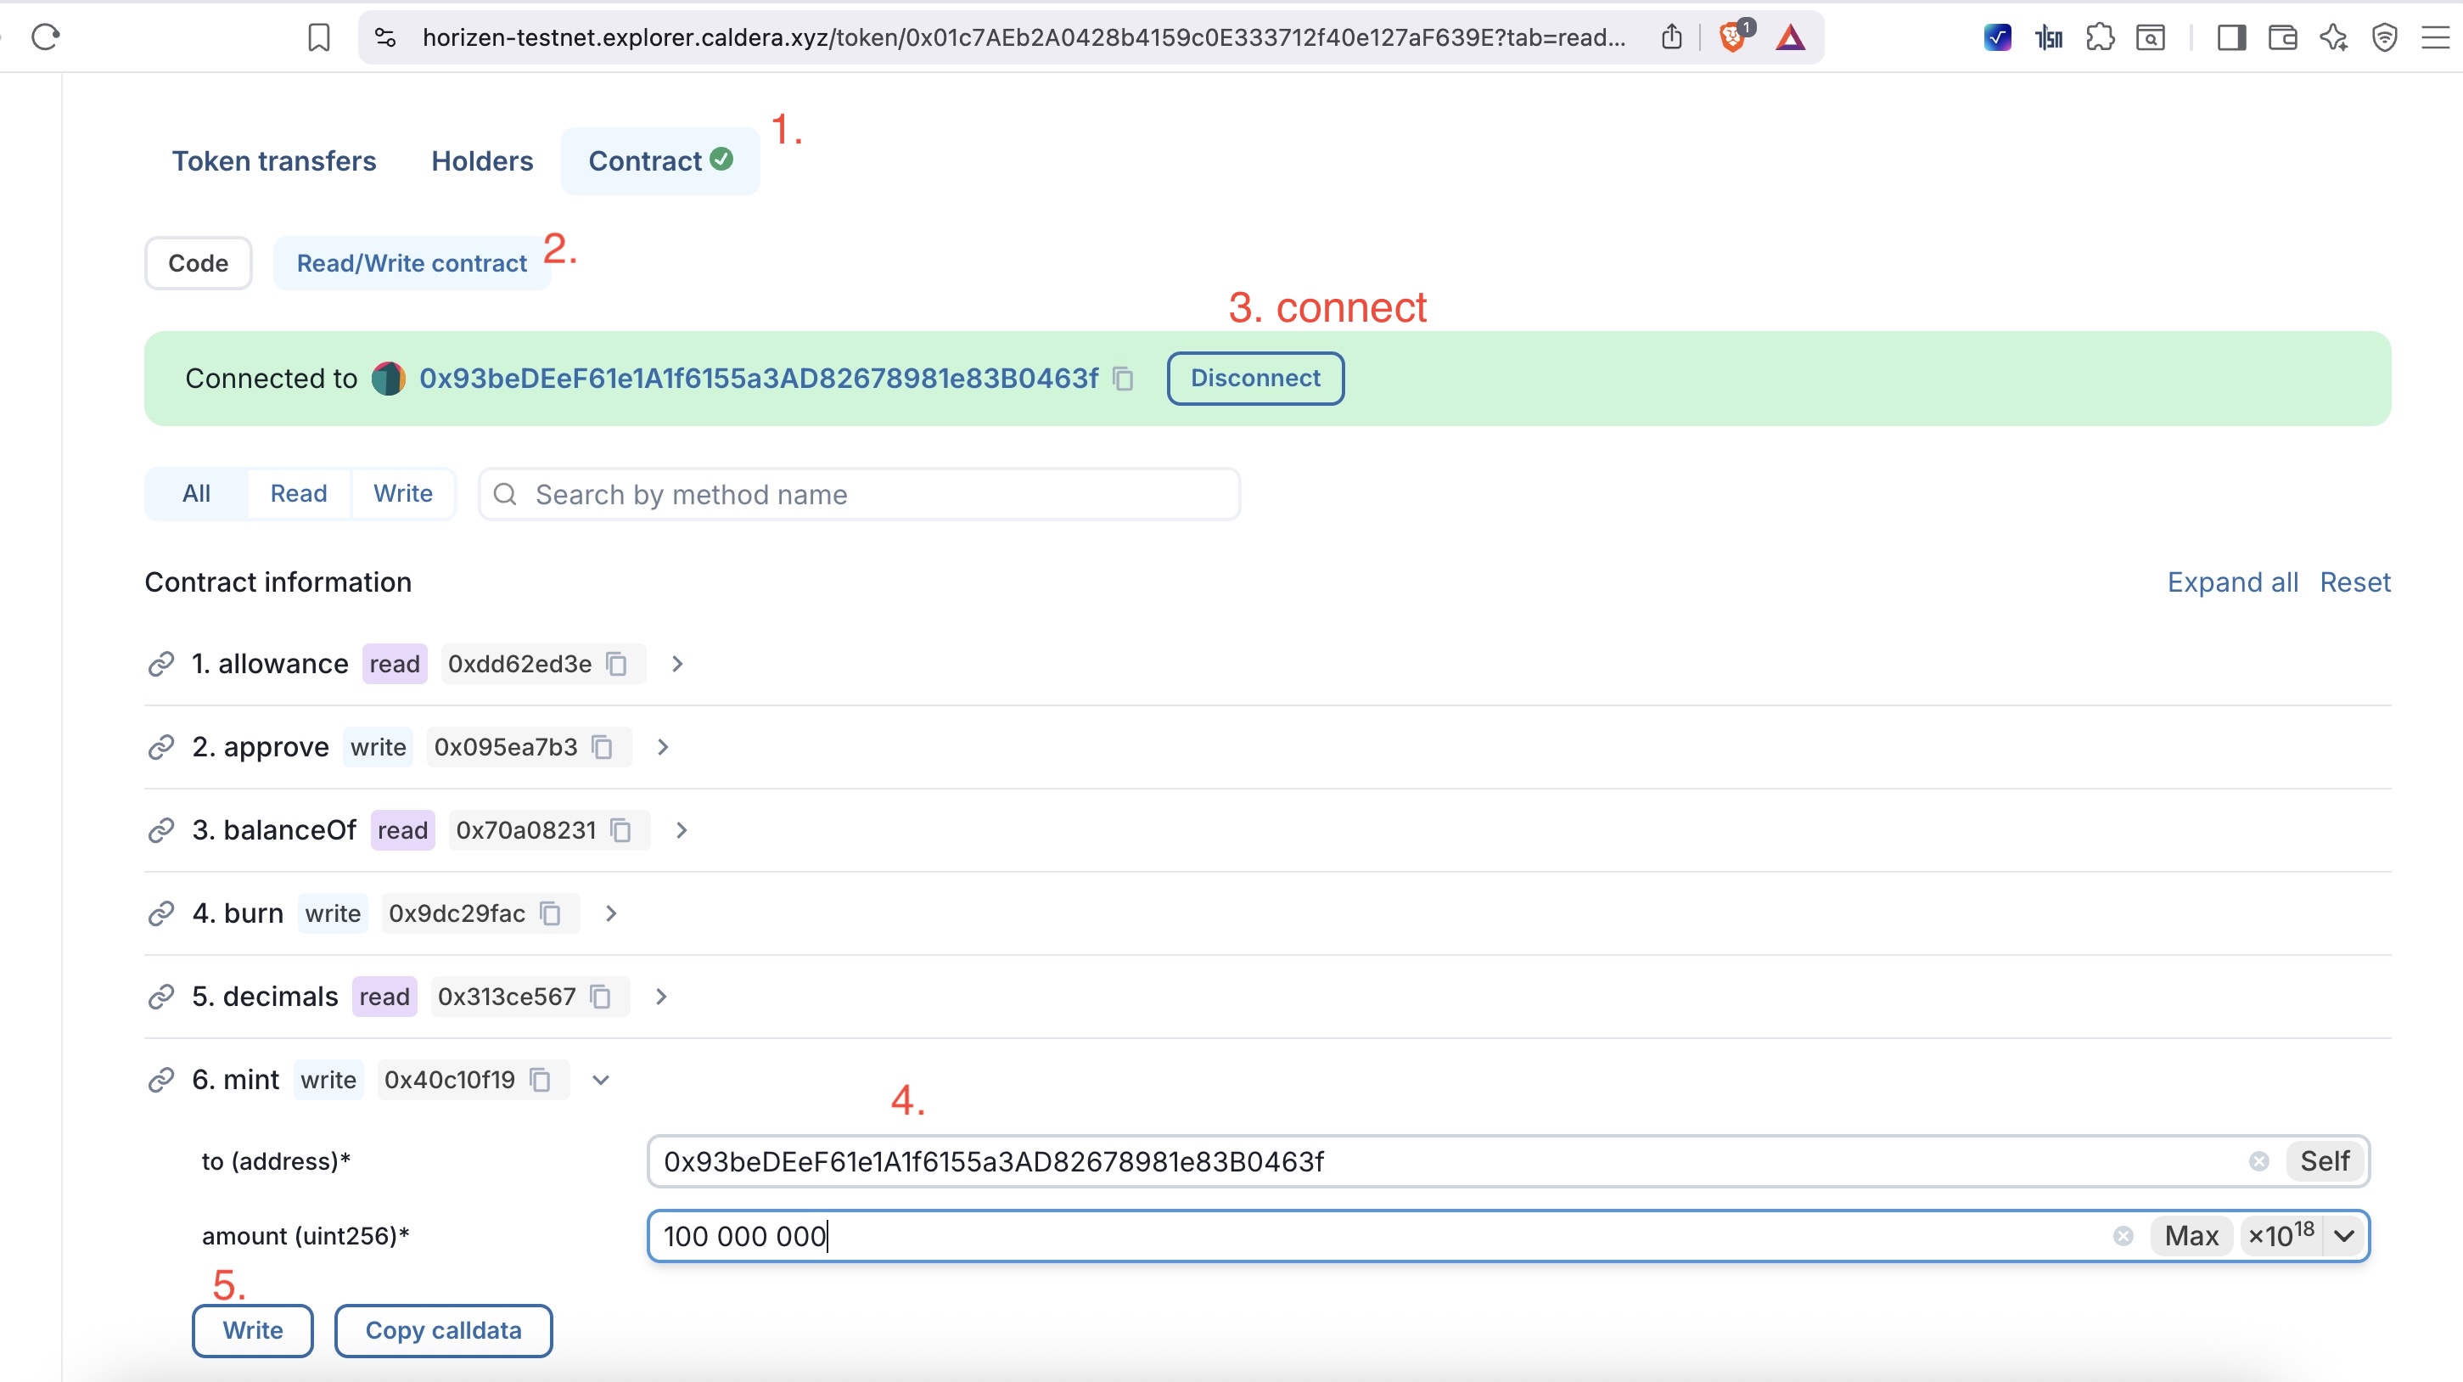Click the link anchor icon beside balanceOf
This screenshot has height=1382, width=2463.
coord(160,830)
